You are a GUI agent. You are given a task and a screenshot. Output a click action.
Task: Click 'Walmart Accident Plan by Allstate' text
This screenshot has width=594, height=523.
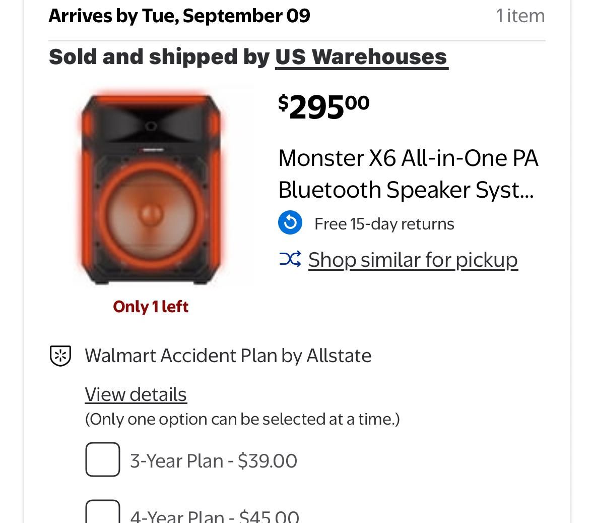228,356
